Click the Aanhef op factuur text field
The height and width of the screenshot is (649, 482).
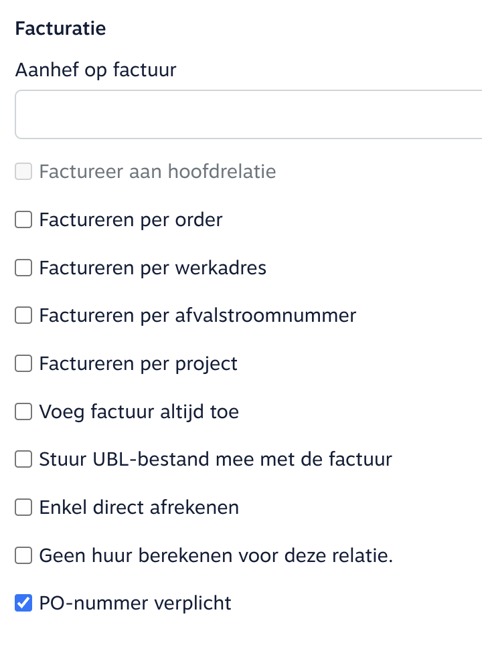[x=248, y=114]
